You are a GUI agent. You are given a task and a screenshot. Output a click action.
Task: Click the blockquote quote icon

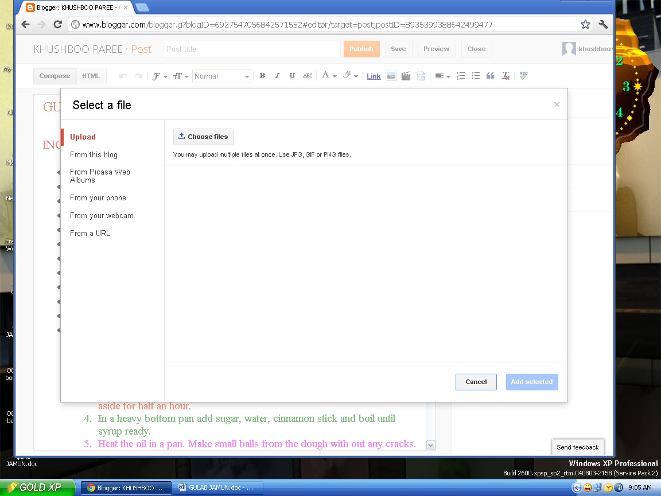pos(490,76)
